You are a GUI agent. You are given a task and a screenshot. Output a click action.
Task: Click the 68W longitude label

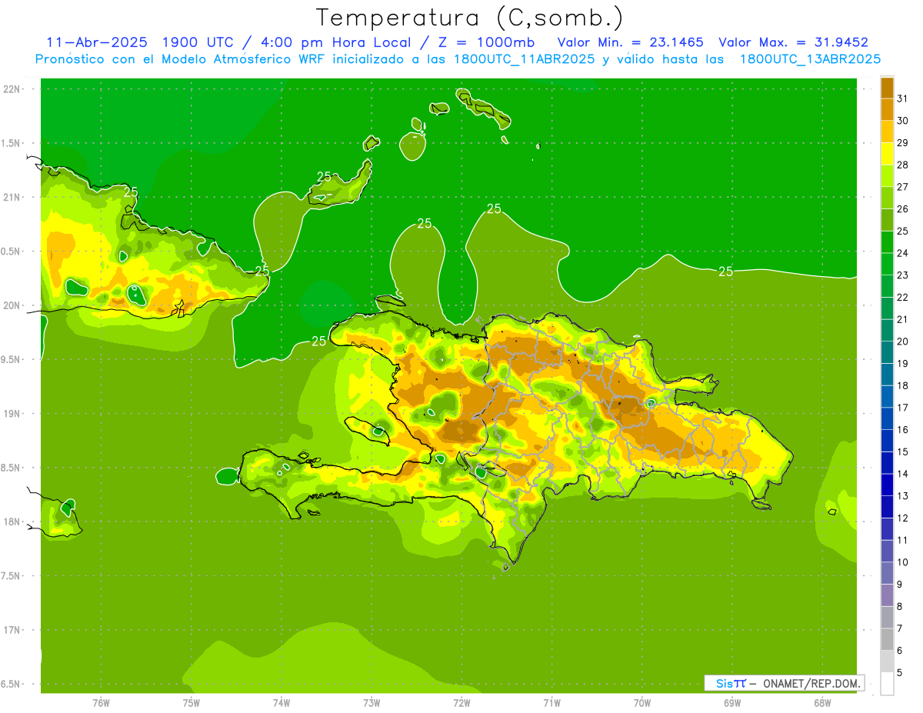822,702
